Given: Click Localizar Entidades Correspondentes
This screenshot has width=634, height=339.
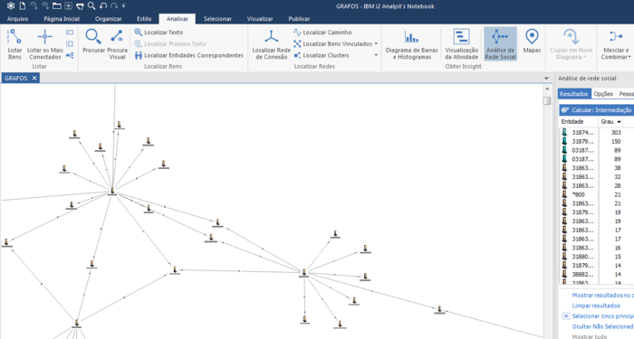Looking at the screenshot, I should point(189,55).
